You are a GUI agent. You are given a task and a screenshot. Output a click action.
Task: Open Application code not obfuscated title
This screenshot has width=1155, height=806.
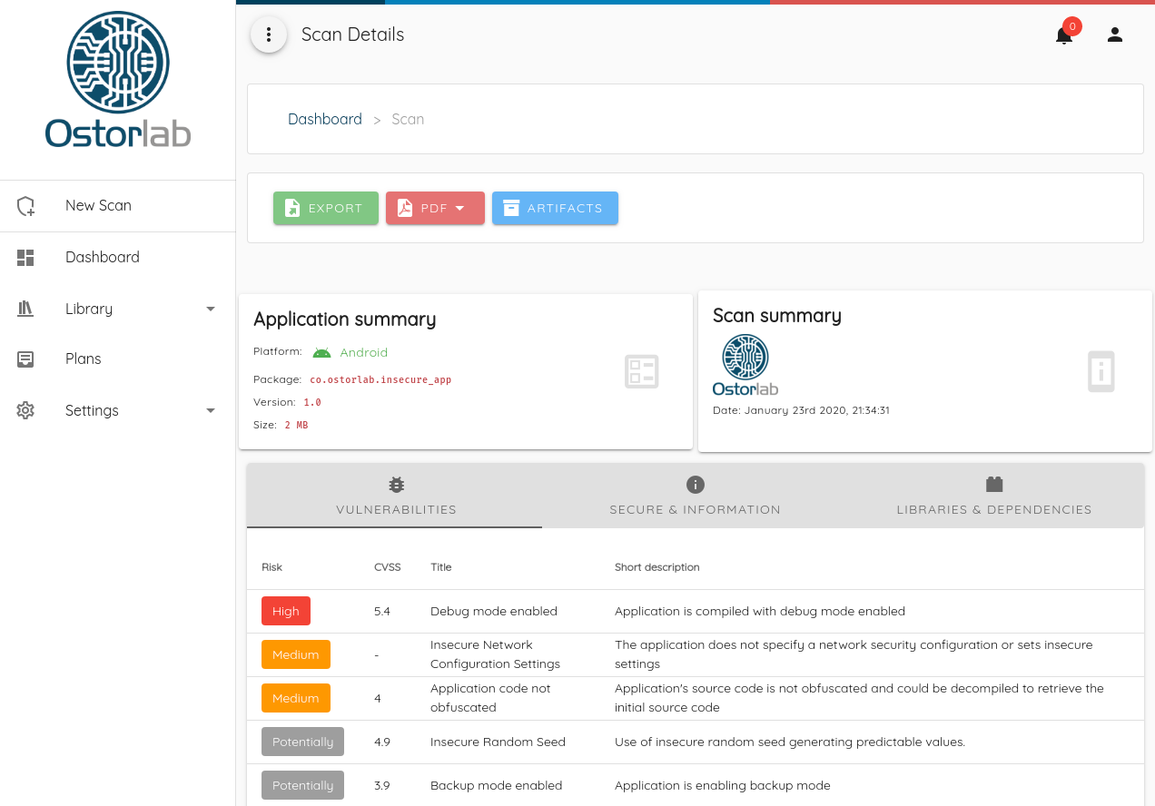click(x=490, y=698)
